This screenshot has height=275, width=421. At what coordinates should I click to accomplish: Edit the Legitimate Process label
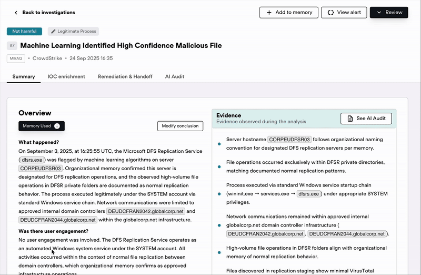(73, 31)
